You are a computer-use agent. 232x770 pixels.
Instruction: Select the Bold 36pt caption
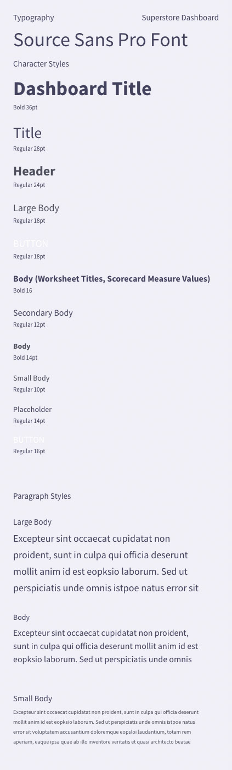(25, 107)
